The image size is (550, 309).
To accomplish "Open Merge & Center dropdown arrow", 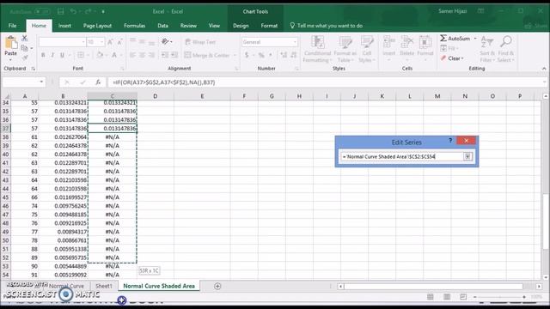I will click(235, 55).
